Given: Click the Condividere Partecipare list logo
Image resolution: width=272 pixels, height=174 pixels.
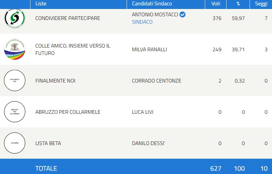Looking at the screenshot, I should coord(15,19).
